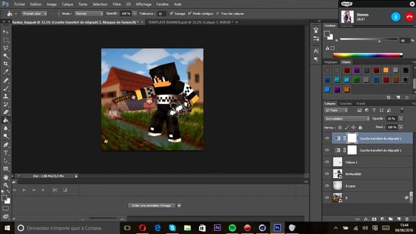Select the Path Selection tool

coord(6,161)
